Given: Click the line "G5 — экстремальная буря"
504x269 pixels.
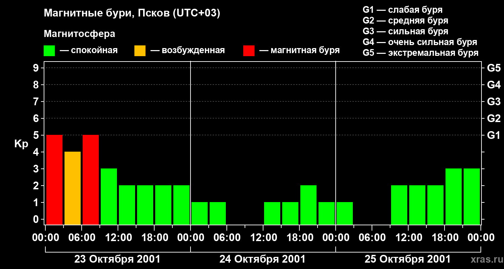Looking at the screenshot, I should [421, 53].
